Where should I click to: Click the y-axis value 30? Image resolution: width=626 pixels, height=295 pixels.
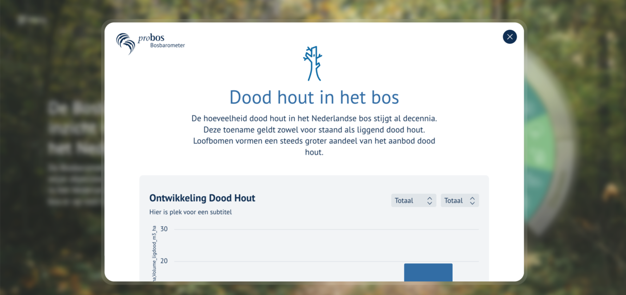coord(164,229)
